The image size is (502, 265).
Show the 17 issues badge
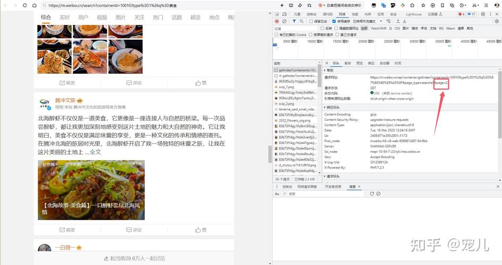472,14
